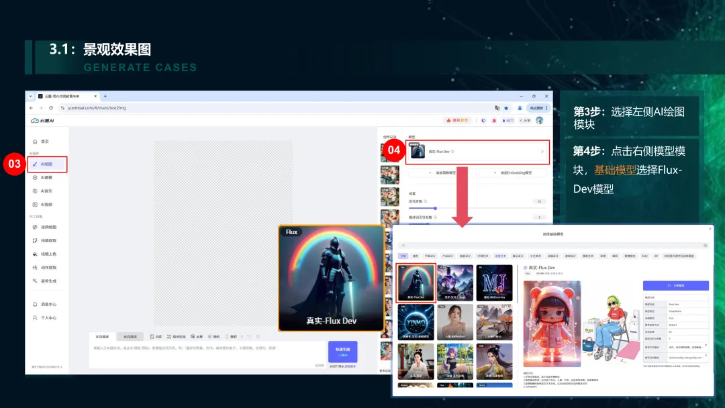The image size is (725, 408).
Task: Click the model search field in dialog
Action: tap(552, 246)
